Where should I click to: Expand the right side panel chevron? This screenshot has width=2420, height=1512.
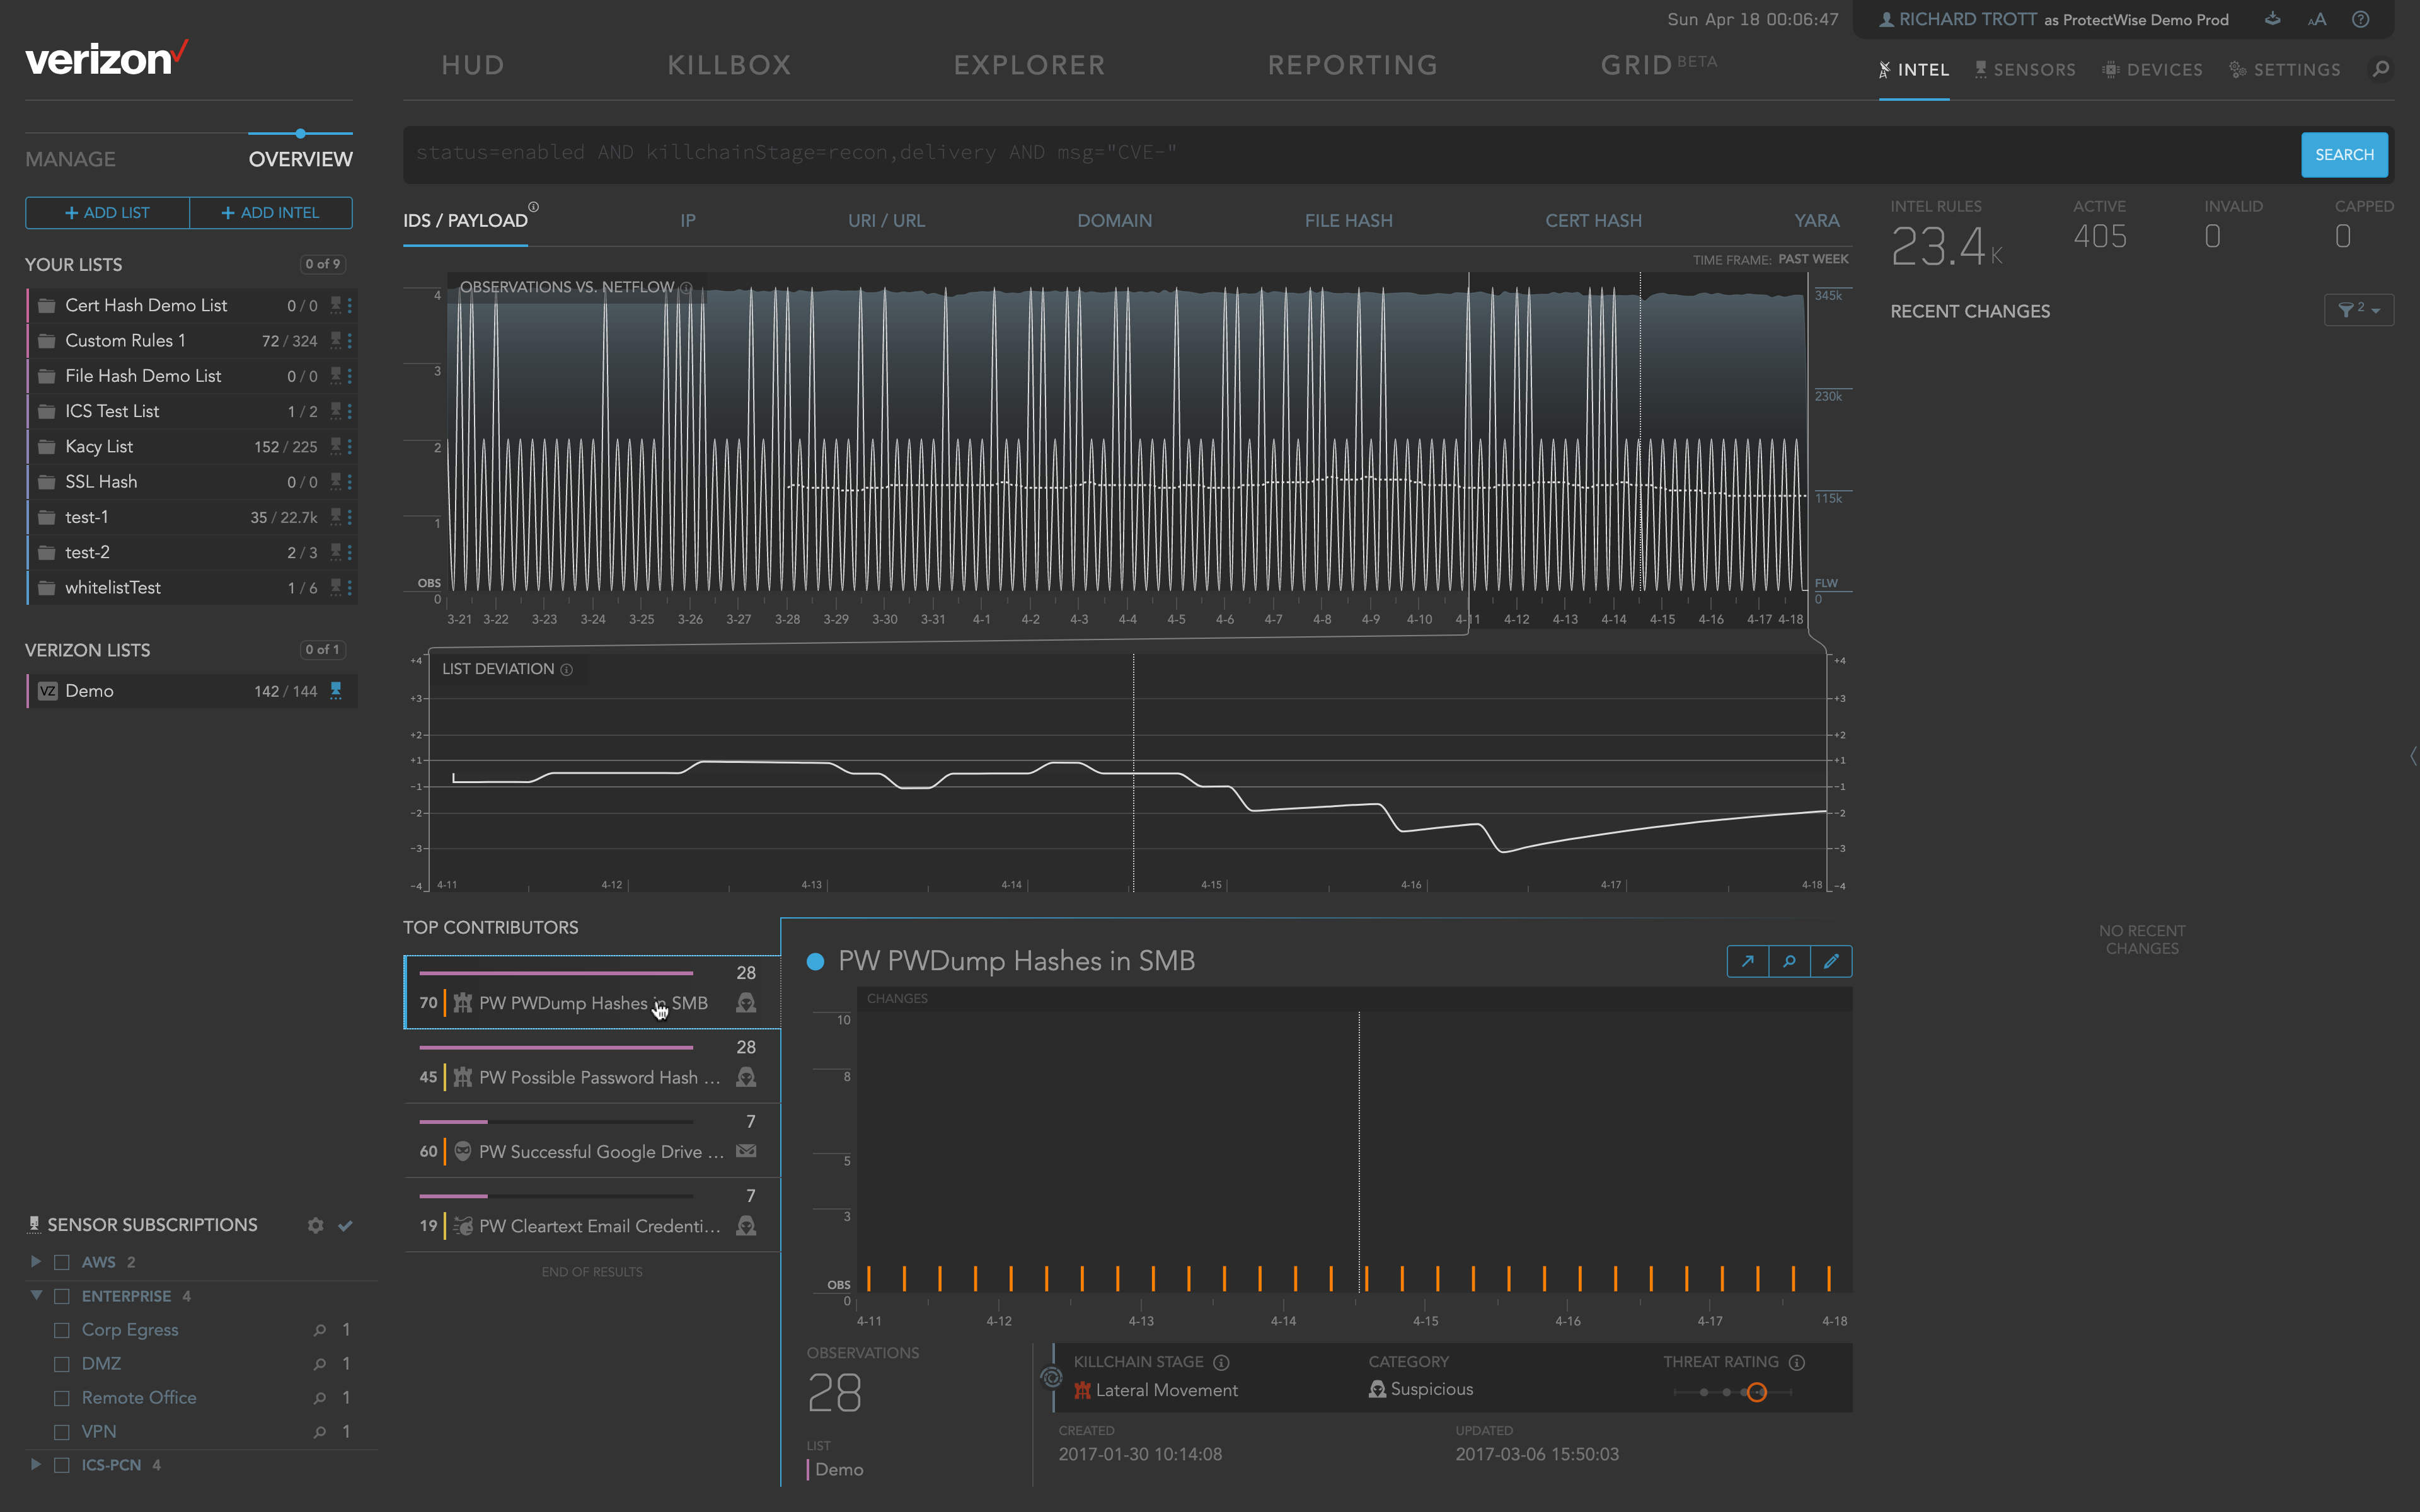pyautogui.click(x=2413, y=757)
